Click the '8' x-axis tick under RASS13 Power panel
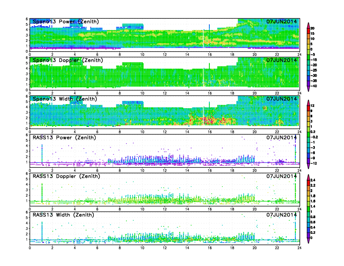The height and width of the screenshot is (266, 344). pyautogui.click(x=120, y=170)
